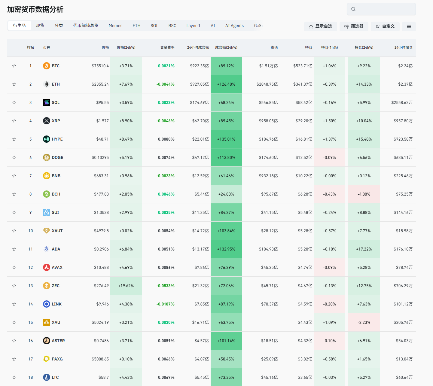The image size is (433, 386).
Task: Click the Bitcoin coin icon
Action: 46,66
